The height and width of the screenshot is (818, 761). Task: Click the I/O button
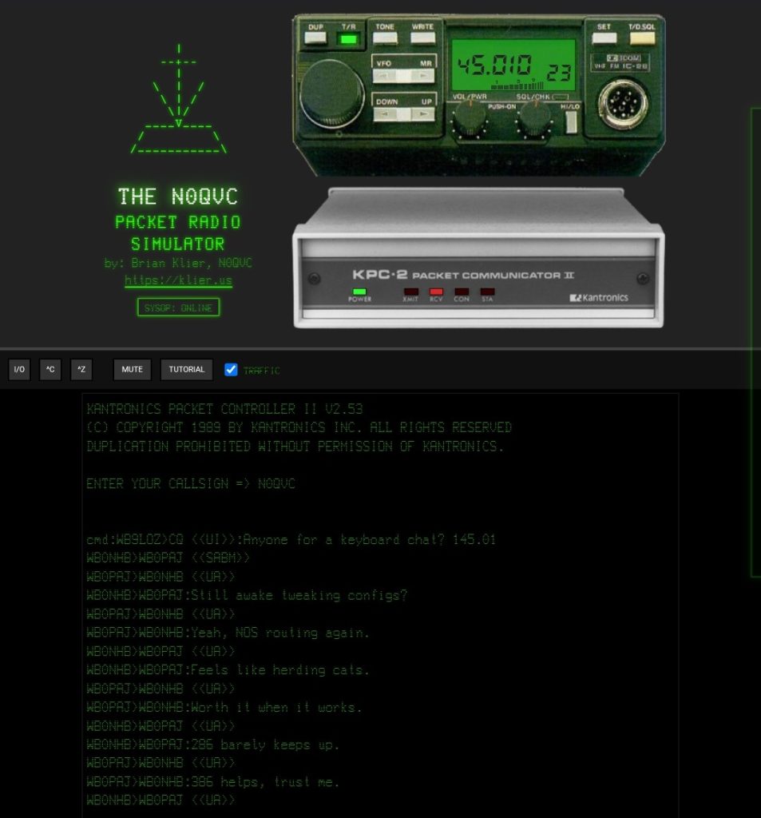pos(19,370)
